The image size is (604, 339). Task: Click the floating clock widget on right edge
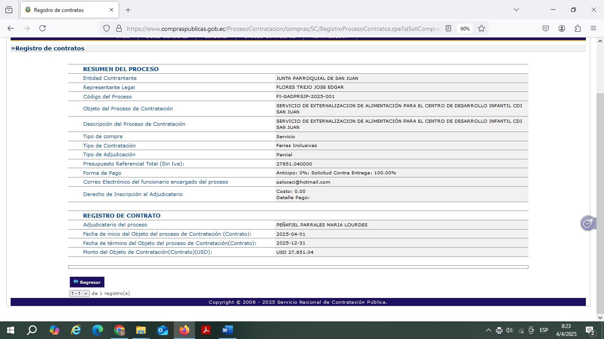(588, 223)
